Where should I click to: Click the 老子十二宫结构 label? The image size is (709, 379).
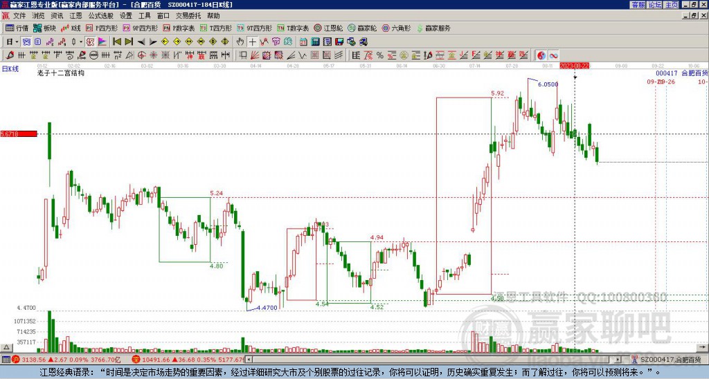[x=61, y=73]
